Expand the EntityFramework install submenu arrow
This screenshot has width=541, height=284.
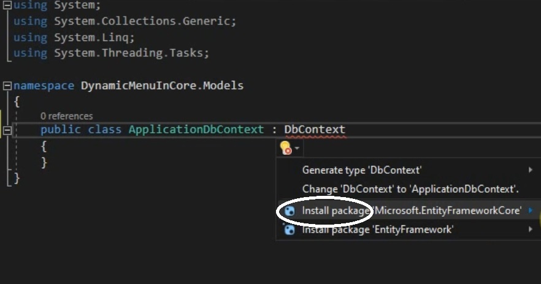pos(531,229)
